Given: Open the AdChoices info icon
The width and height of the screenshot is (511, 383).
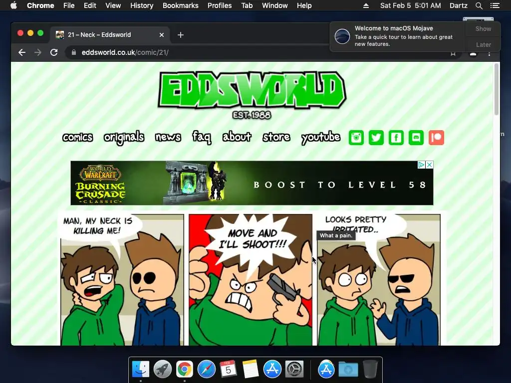Looking at the screenshot, I should click(x=421, y=165).
